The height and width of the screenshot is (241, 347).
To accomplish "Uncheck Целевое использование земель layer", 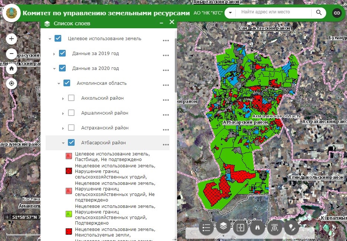I will [58, 38].
